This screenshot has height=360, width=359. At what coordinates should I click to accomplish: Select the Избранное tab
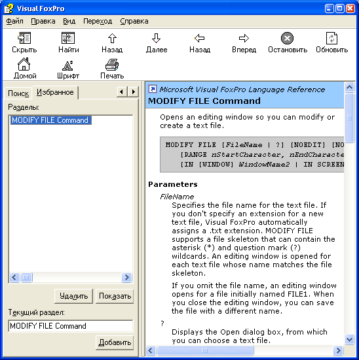55,92
